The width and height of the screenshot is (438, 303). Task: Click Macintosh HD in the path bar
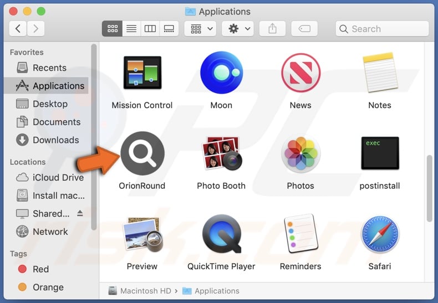[140, 291]
